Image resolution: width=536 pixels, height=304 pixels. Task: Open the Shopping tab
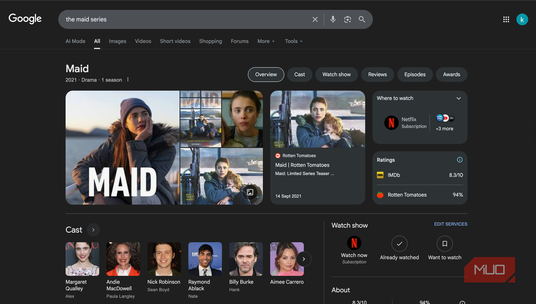(211, 41)
